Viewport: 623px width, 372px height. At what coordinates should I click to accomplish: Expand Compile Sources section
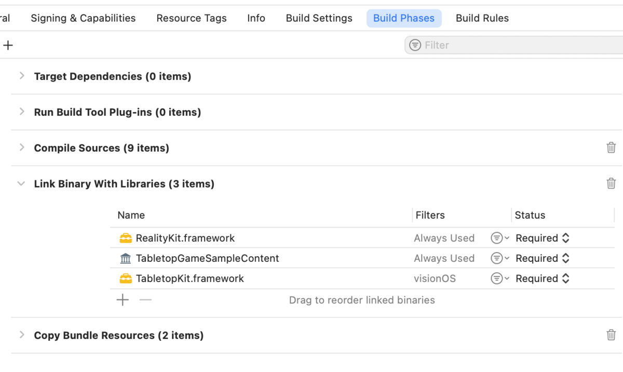click(x=22, y=148)
